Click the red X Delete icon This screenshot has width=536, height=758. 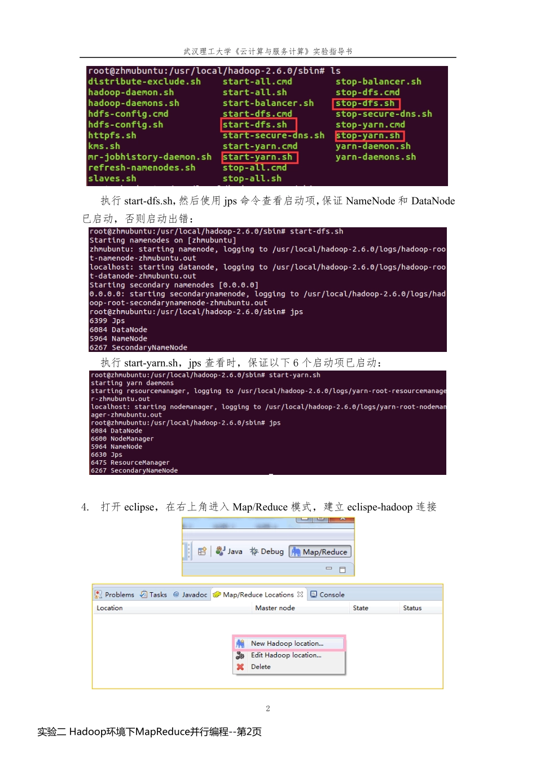240,667
